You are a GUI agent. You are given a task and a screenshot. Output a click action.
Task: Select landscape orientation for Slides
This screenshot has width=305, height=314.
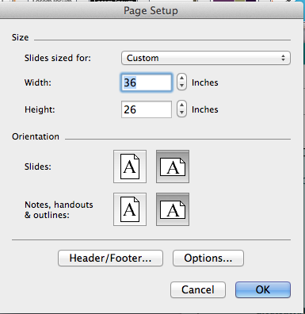(173, 167)
